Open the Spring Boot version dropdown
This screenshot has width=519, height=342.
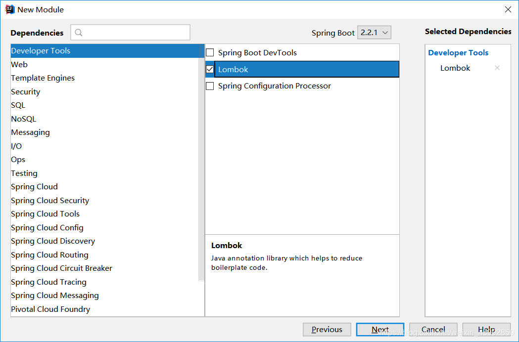[374, 33]
